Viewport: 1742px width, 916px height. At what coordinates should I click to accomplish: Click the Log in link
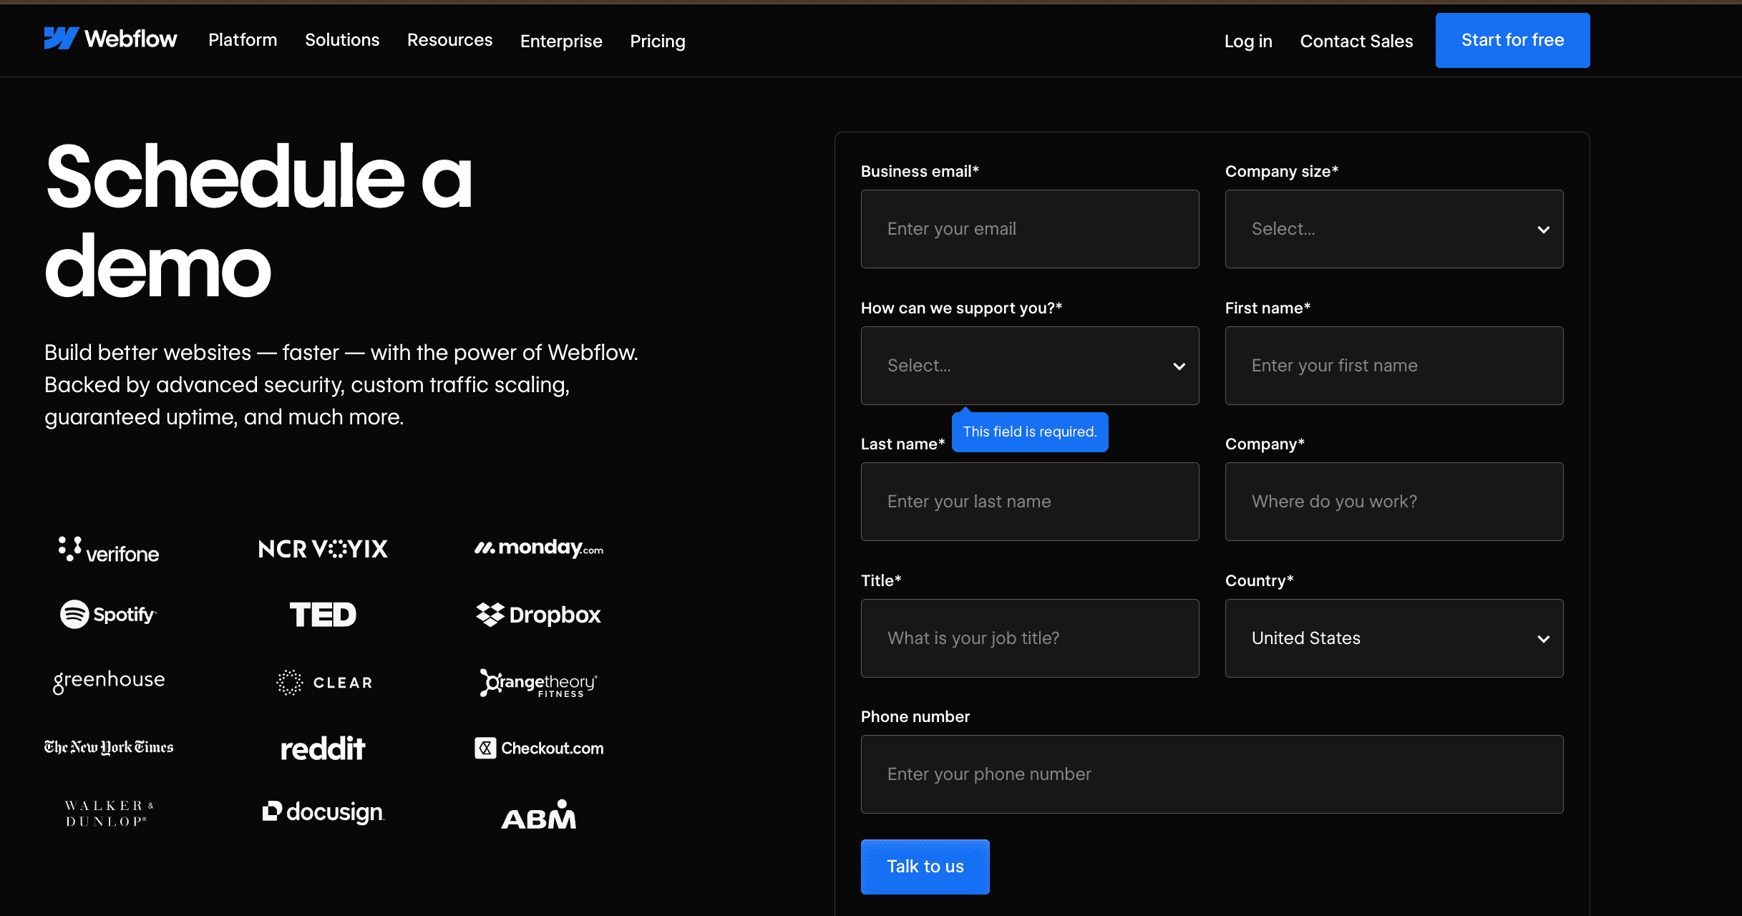click(1247, 41)
